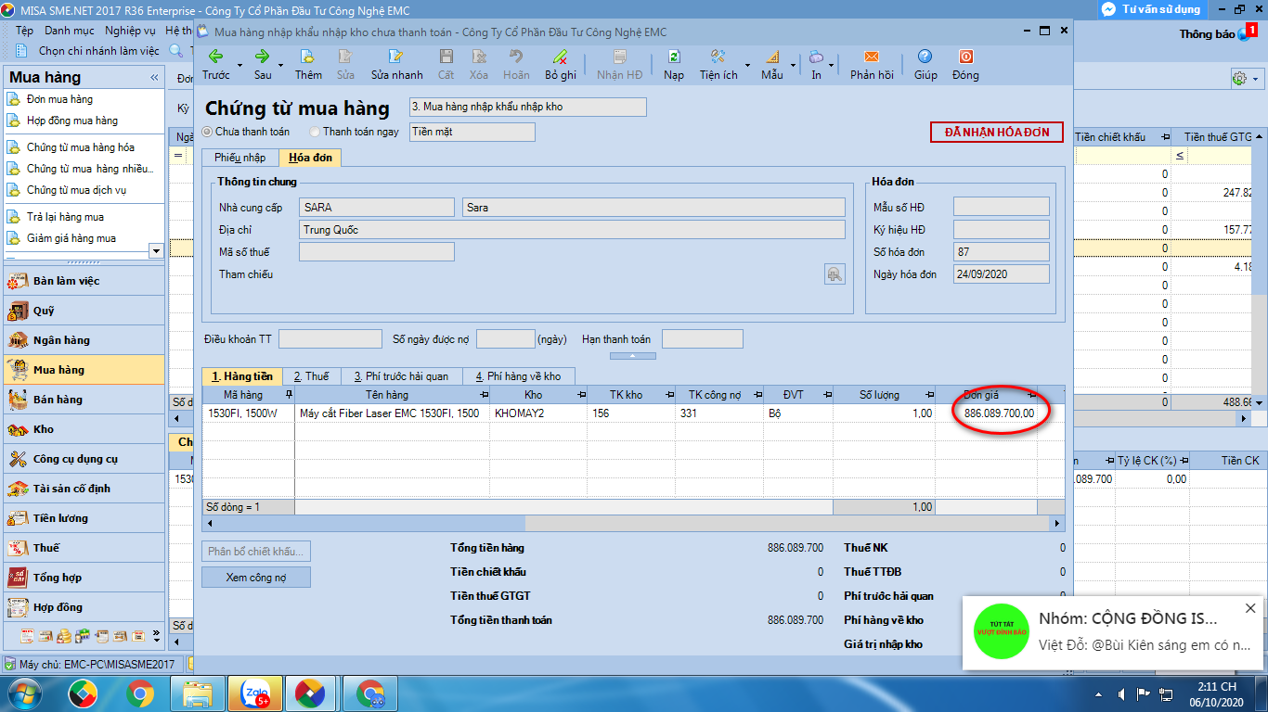Click the Ngày hóa đơn field
Screen dimensions: 1268x712
(x=1001, y=274)
